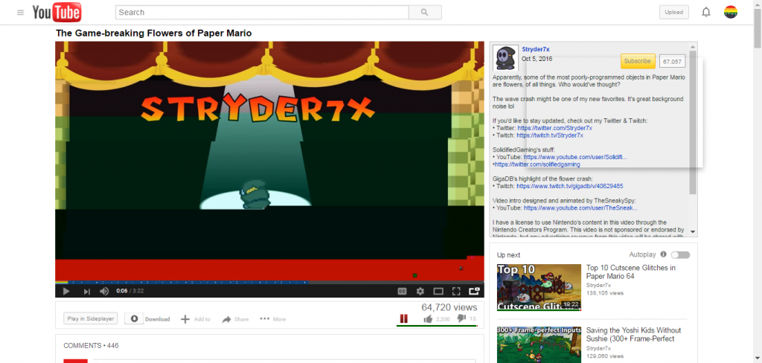The image size is (762, 363).
Task: Go to the YouTube home logo
Action: [57, 13]
